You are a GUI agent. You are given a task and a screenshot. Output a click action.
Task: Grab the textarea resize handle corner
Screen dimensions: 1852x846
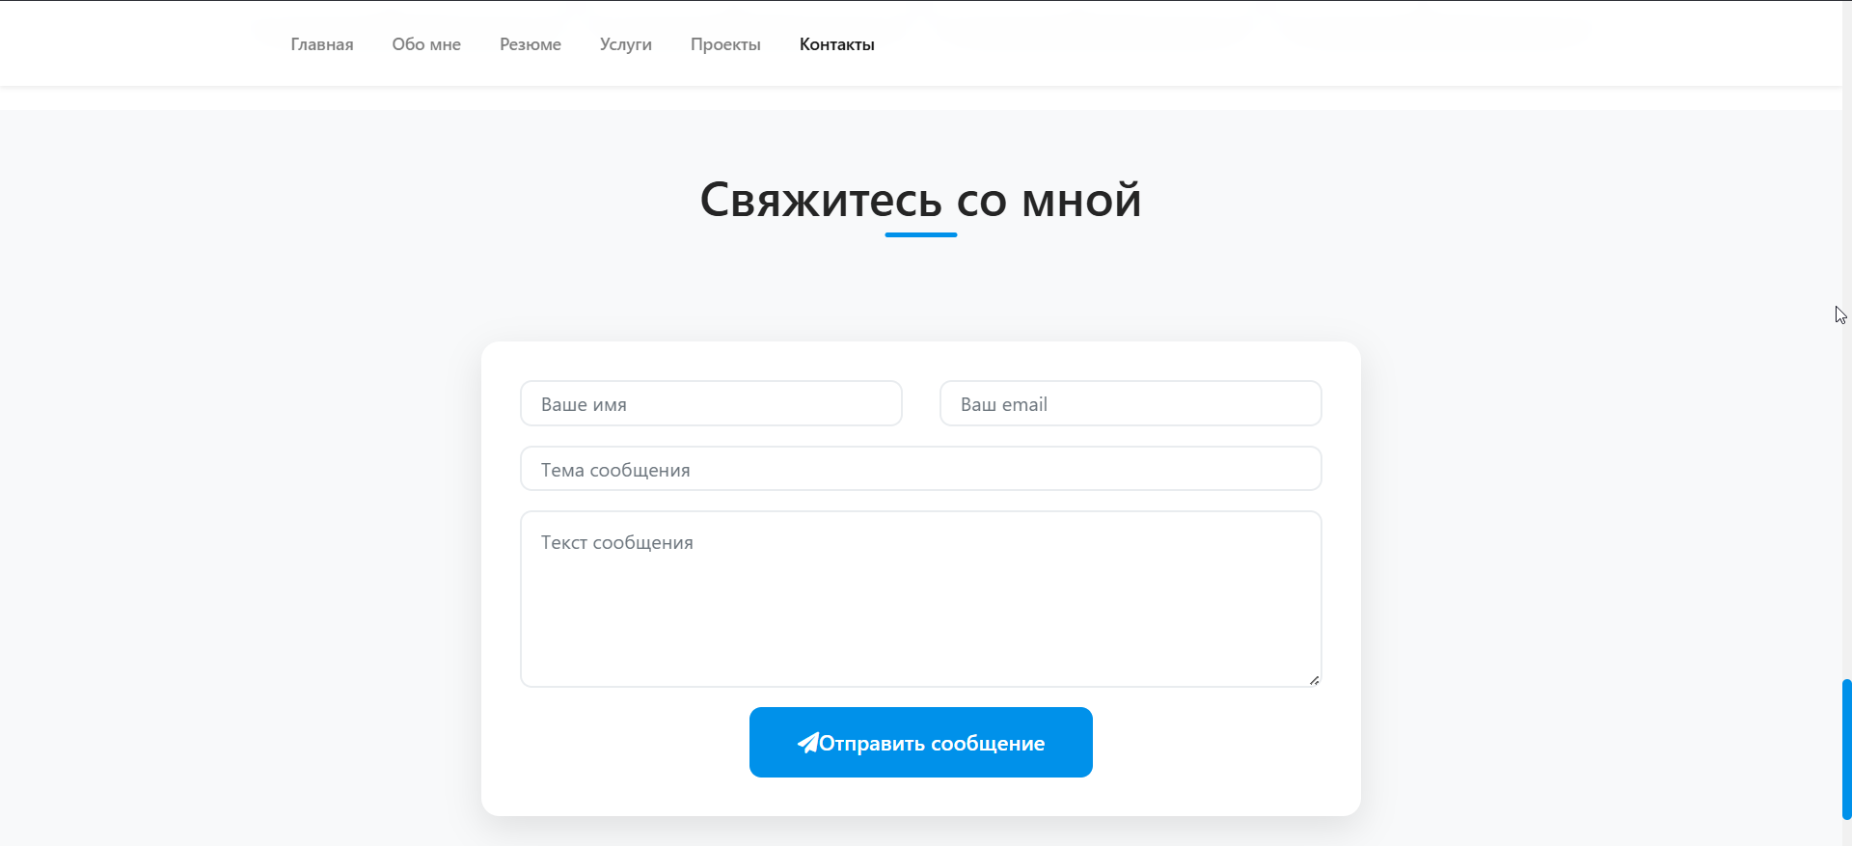point(1314,680)
